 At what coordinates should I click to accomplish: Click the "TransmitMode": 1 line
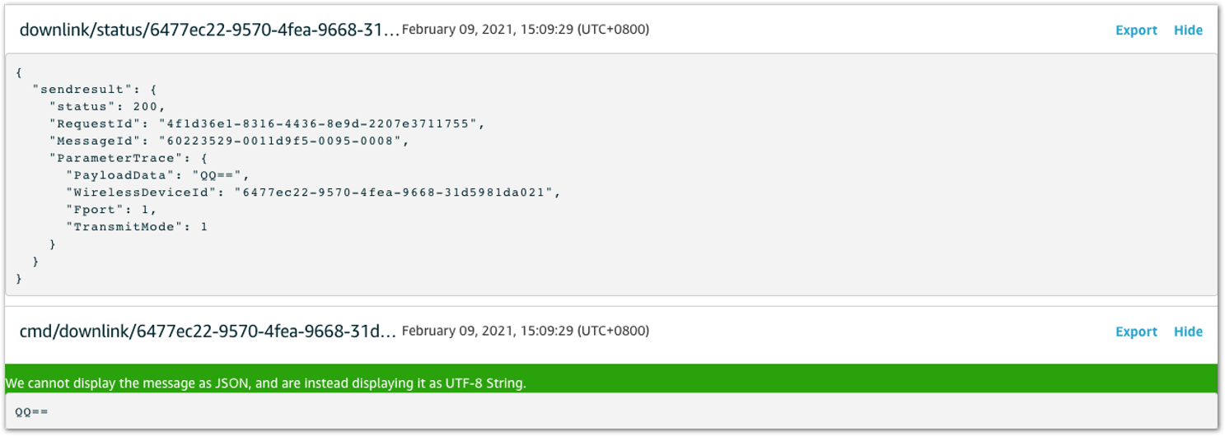coord(137,227)
